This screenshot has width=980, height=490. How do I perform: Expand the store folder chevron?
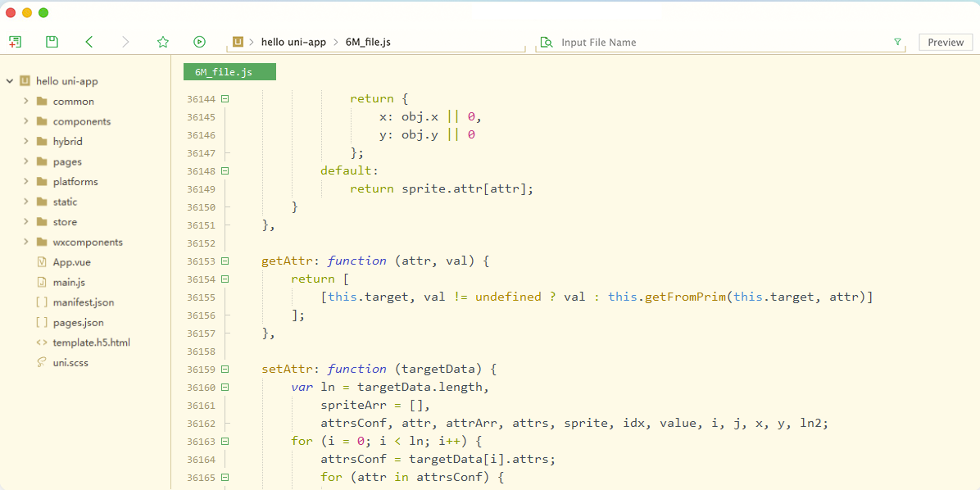pos(25,222)
